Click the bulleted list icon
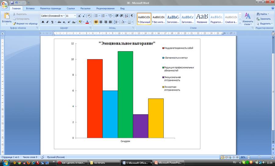The width and height of the screenshot is (275, 166). click(96, 16)
